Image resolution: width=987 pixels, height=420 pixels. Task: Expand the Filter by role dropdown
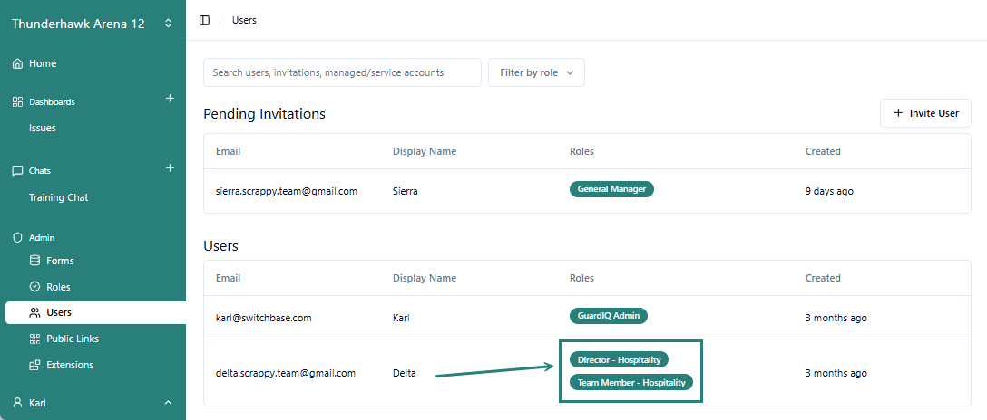pos(536,72)
